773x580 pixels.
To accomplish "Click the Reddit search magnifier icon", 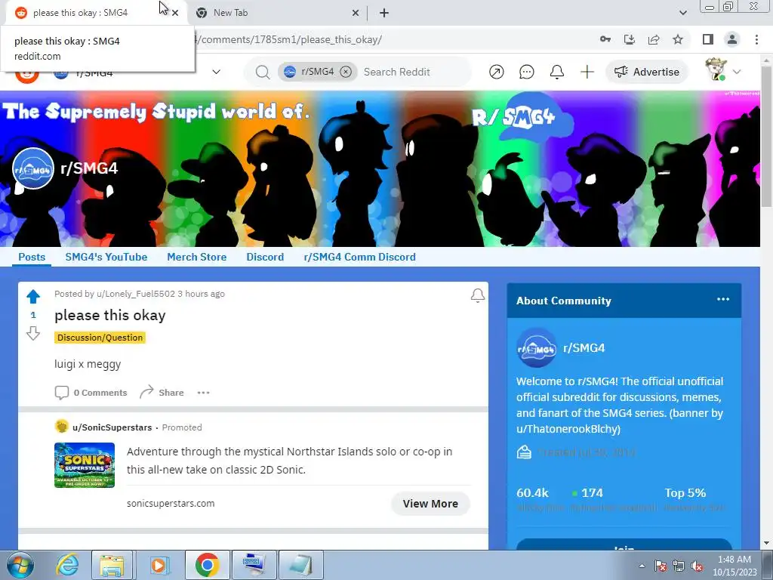I will coord(263,72).
